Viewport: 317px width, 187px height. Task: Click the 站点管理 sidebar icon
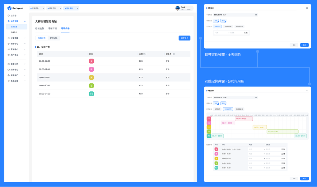(8, 21)
